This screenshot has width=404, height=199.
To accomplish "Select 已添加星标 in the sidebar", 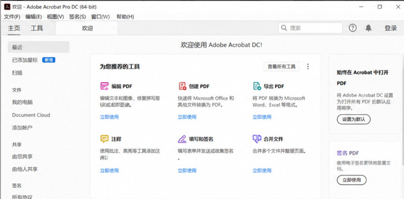I will 25,60.
